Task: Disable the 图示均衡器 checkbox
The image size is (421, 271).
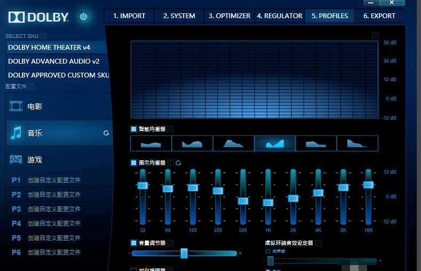Action: pyautogui.click(x=134, y=162)
